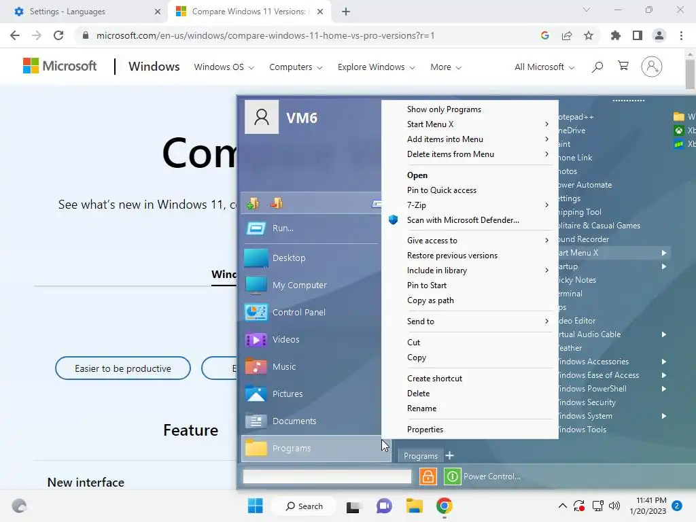Expand the All Microsoft dropdown

tap(544, 67)
